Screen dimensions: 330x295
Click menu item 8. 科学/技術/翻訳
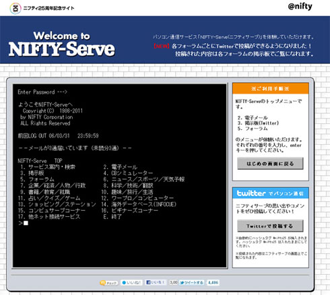[x=128, y=186]
